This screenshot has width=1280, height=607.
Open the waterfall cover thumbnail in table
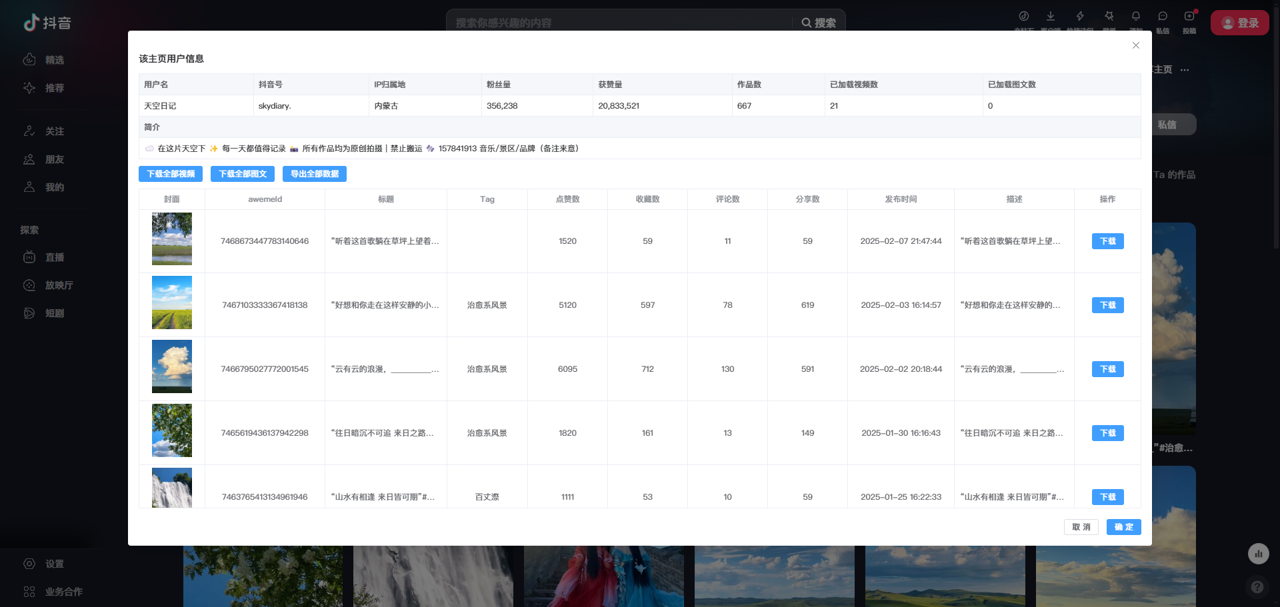coord(172,488)
